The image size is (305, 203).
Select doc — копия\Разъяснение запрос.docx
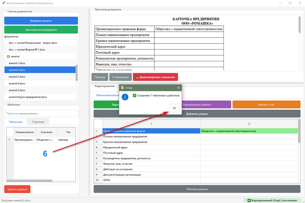(x=40, y=43)
